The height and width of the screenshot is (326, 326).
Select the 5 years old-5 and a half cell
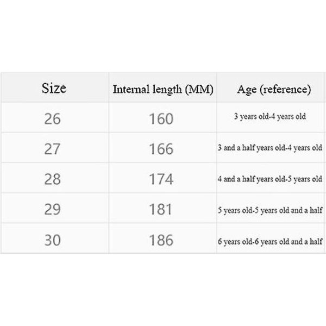tap(271, 208)
